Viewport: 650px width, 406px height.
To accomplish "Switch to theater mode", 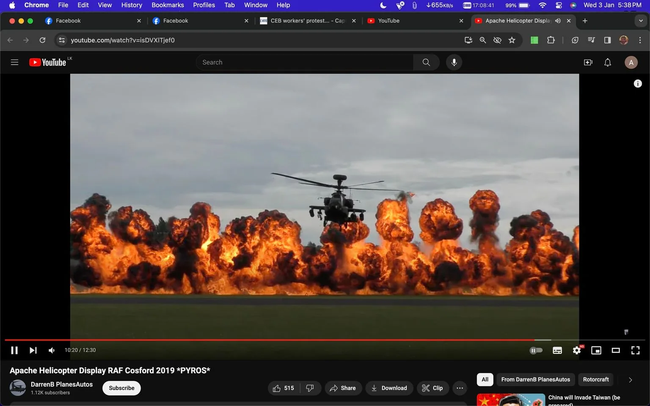I will tap(616, 350).
